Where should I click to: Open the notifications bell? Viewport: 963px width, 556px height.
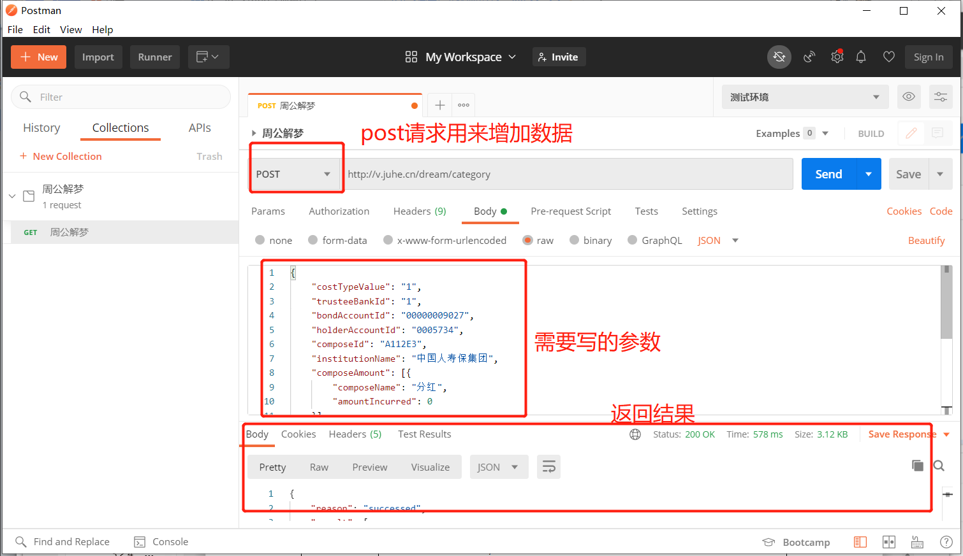coord(861,57)
